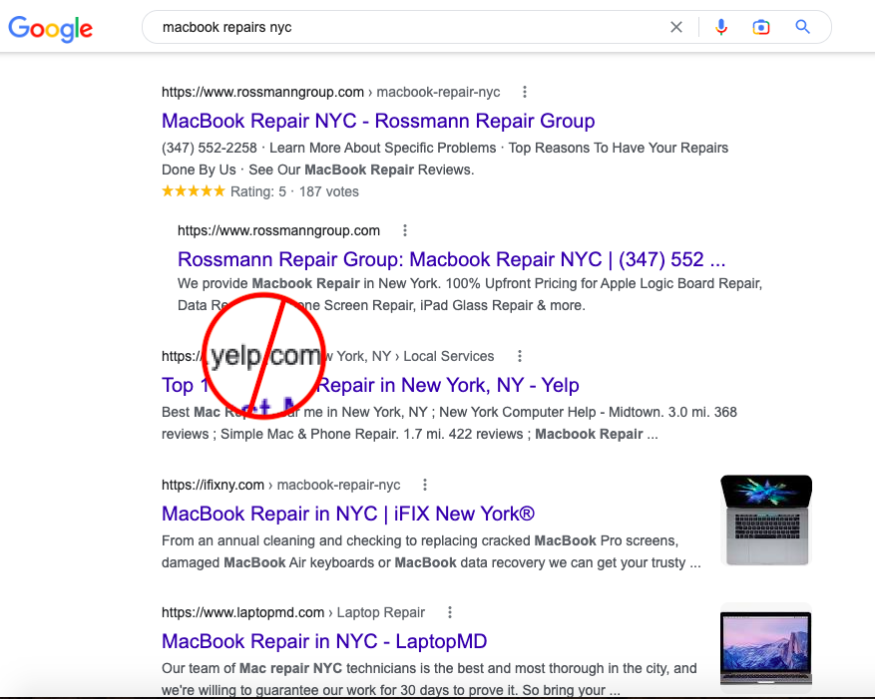875x699 pixels.
Task: Open the Yelp Repair in New York result
Action: coord(370,385)
